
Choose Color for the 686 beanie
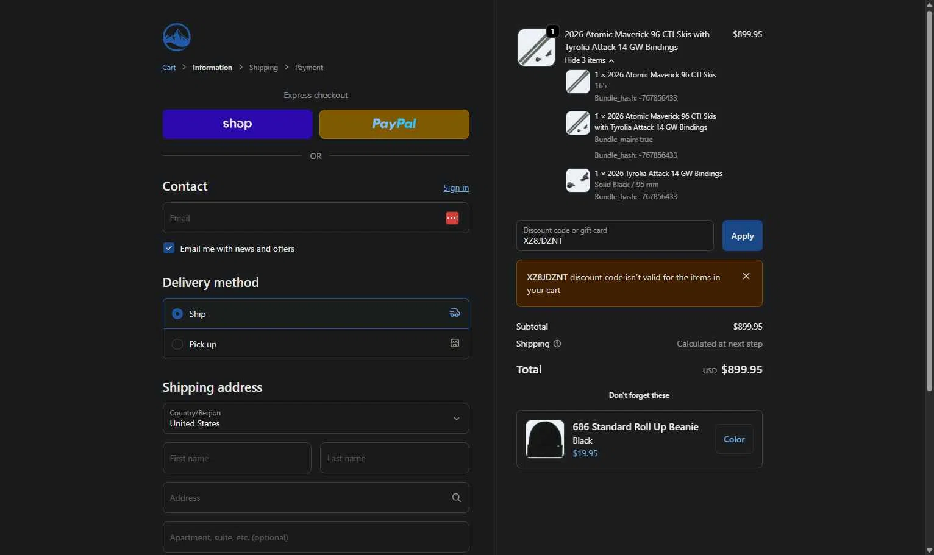pyautogui.click(x=734, y=439)
